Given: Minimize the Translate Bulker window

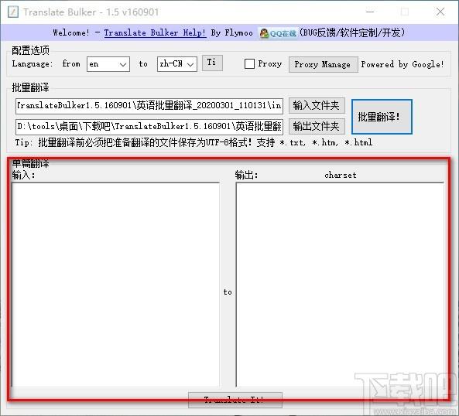Looking at the screenshot, I should point(370,12).
